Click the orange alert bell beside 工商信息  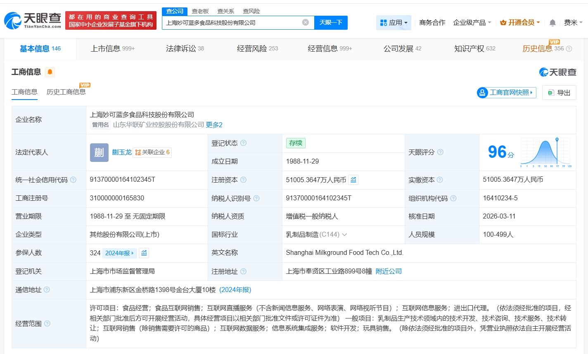point(50,72)
